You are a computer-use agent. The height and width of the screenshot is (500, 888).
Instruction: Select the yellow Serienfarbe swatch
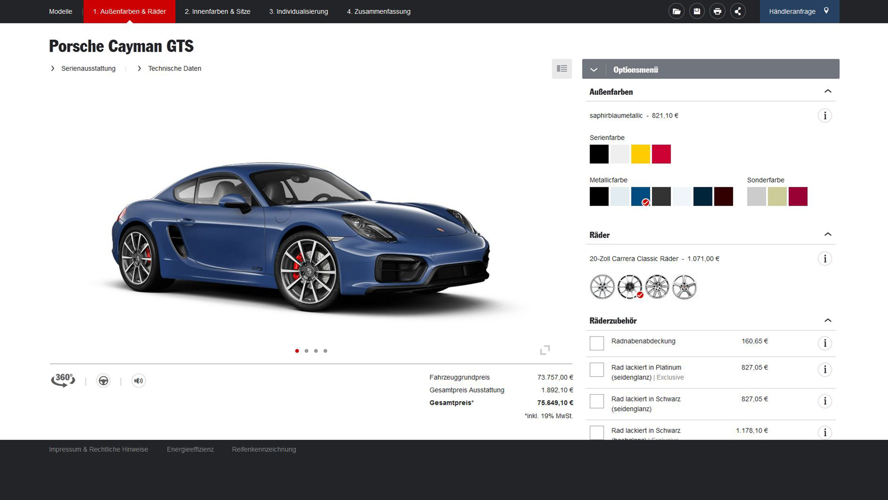coord(641,154)
